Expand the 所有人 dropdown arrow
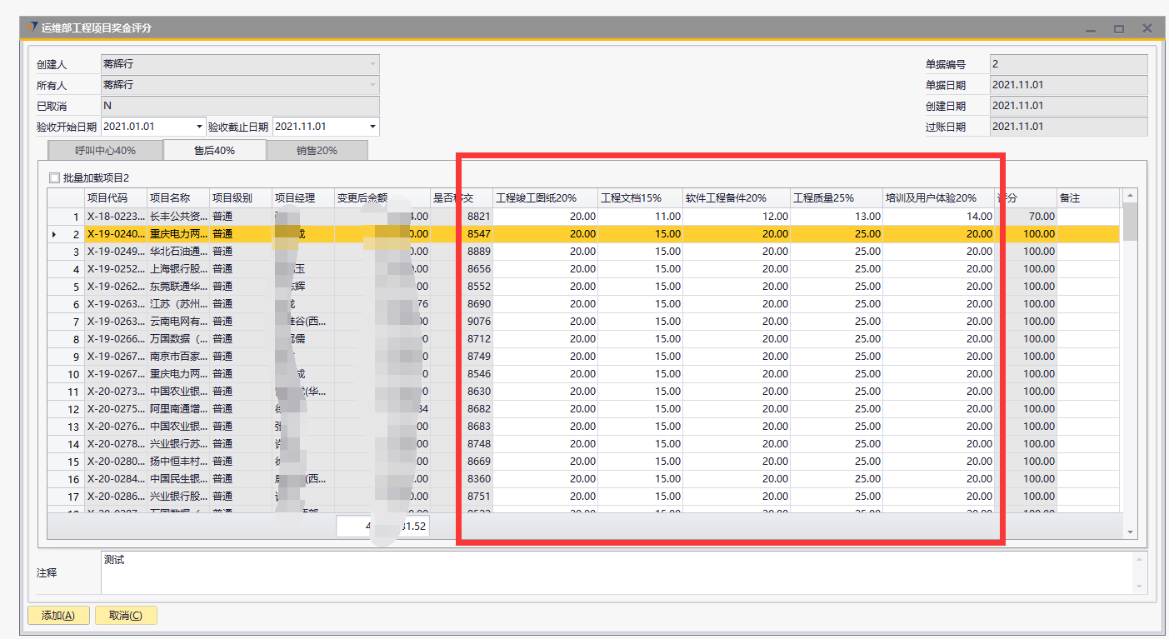This screenshot has height=639, width=1169. pyautogui.click(x=372, y=85)
